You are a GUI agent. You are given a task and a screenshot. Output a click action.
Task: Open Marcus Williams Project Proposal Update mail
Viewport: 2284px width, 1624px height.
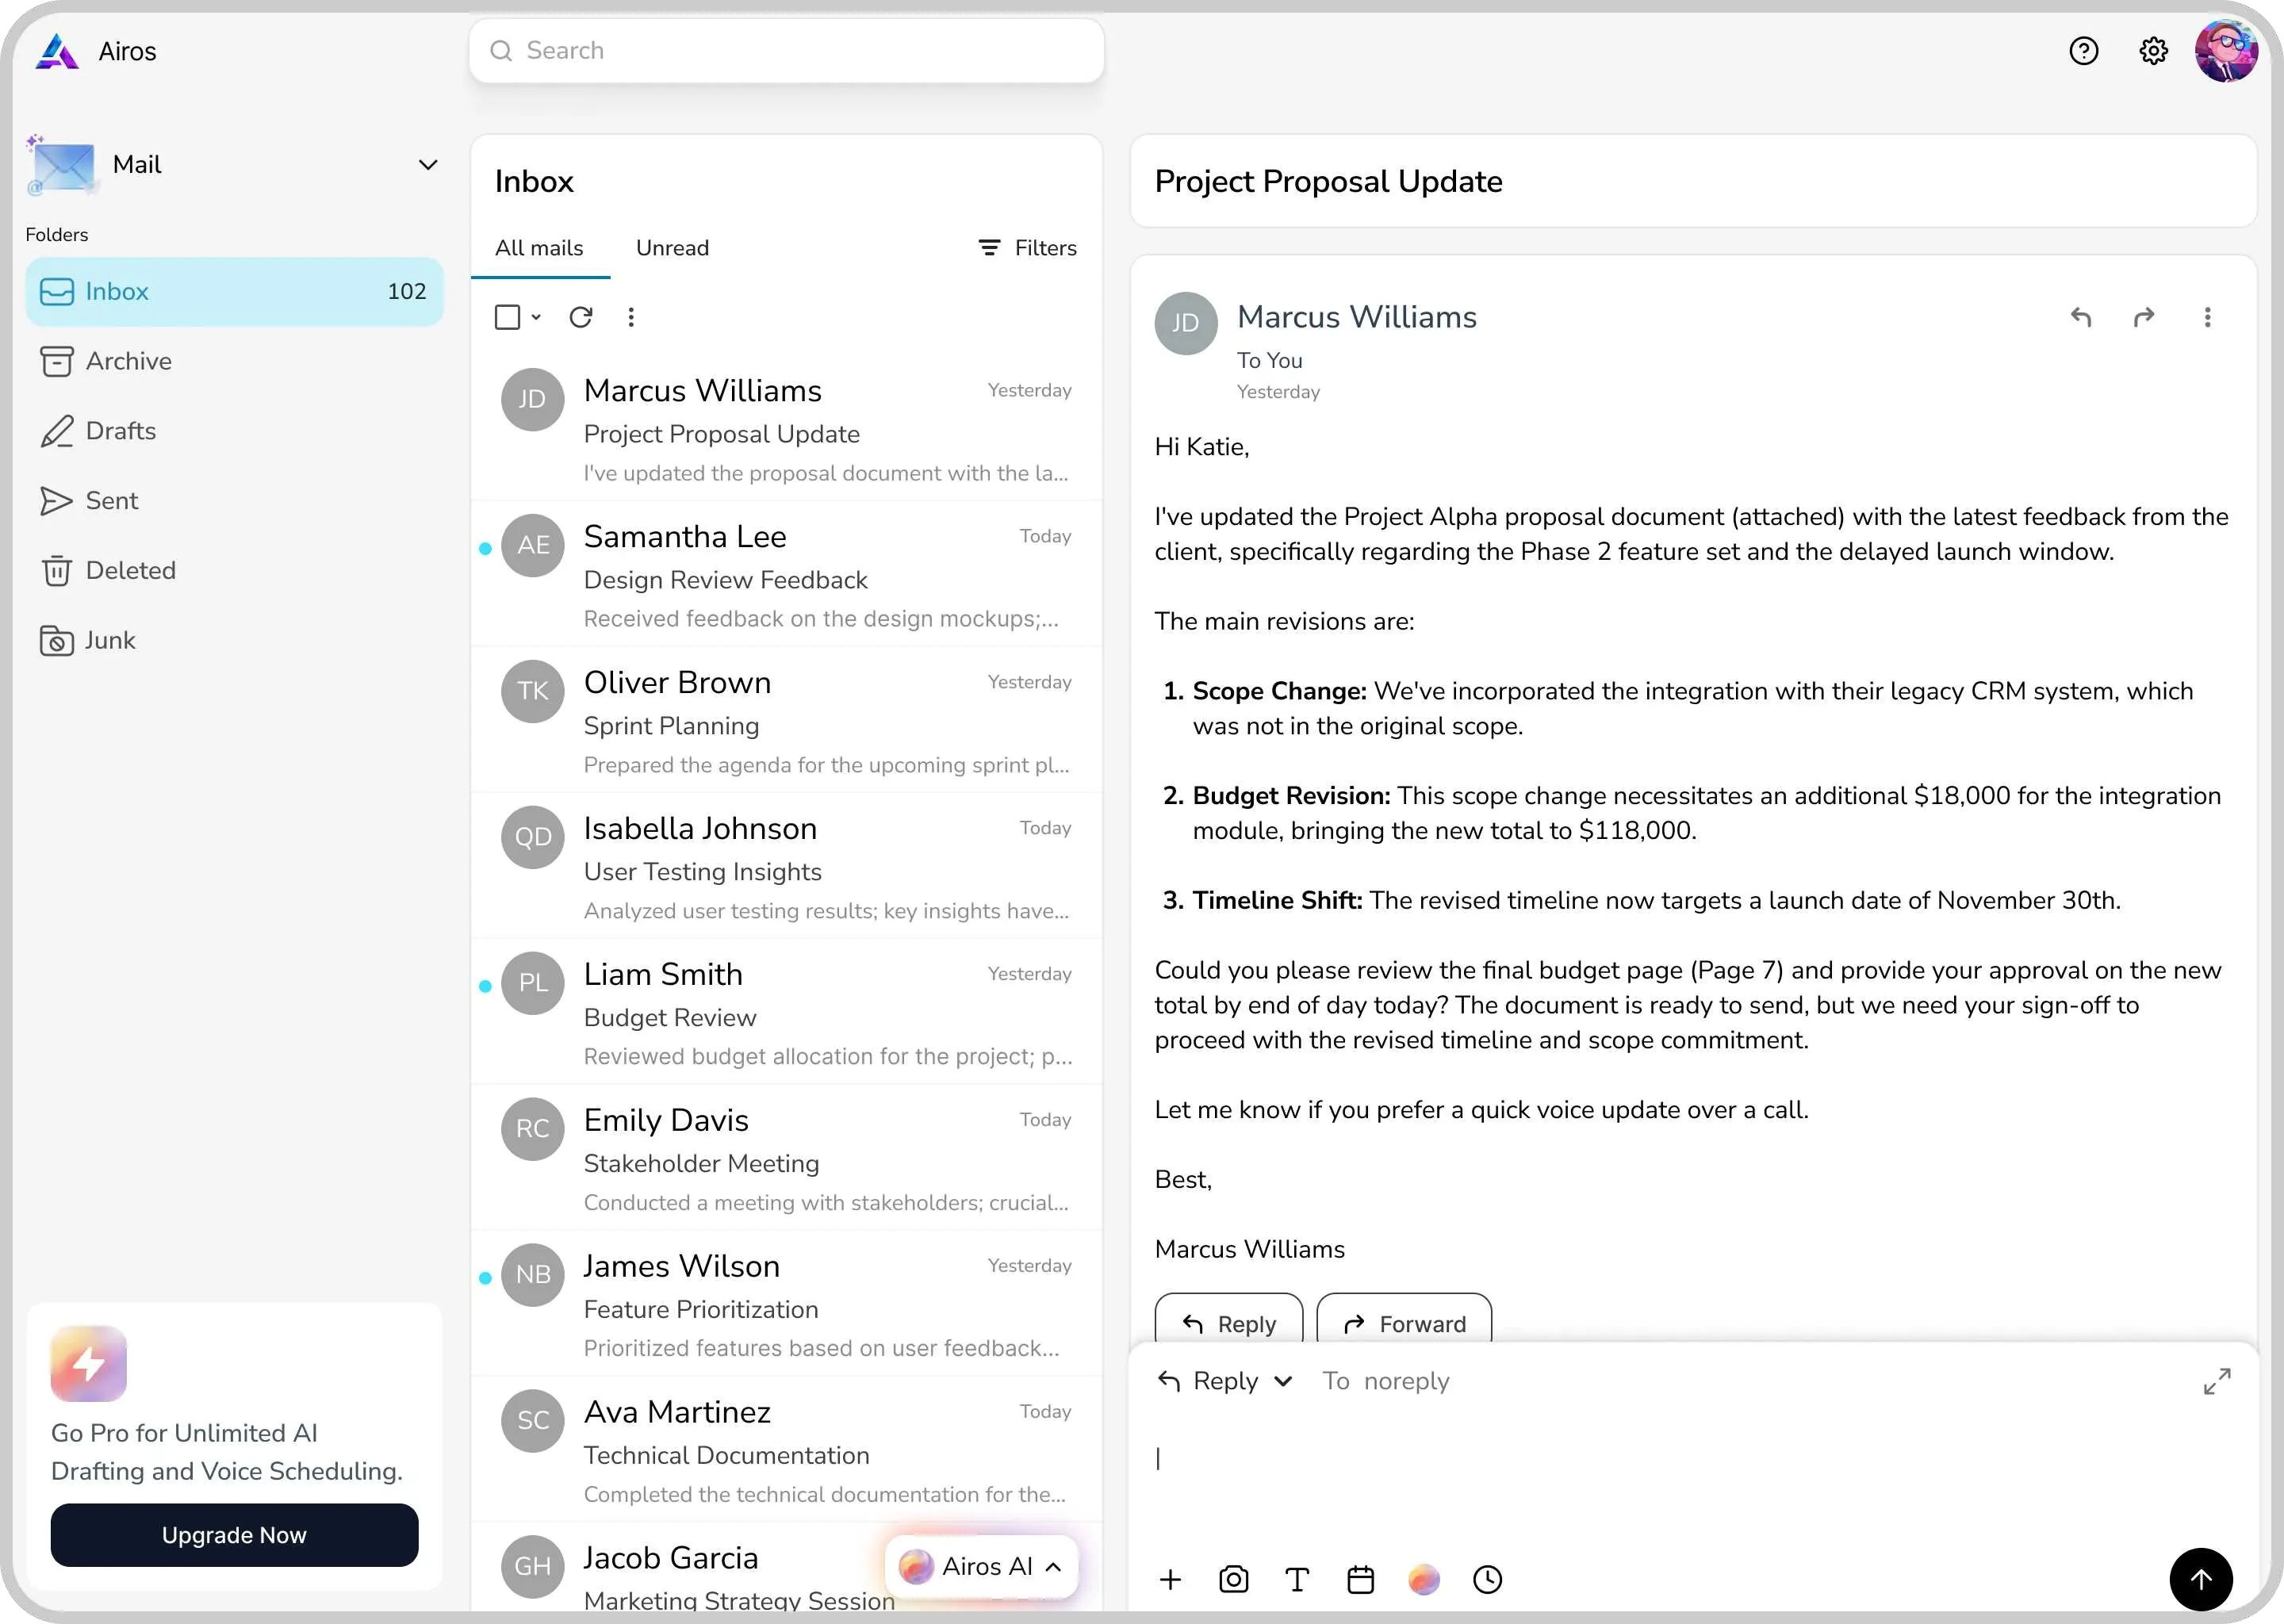coord(786,428)
